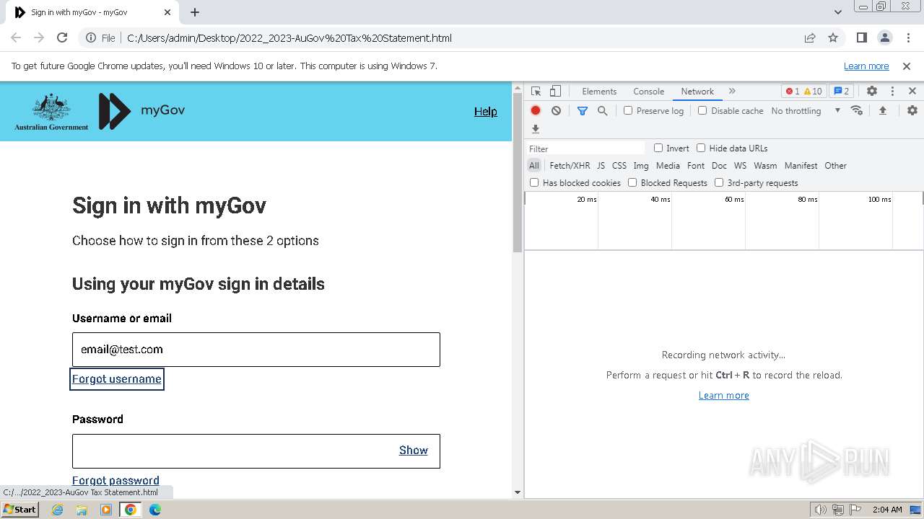The width and height of the screenshot is (924, 519).
Task: Open the 2 issues counter badge
Action: (x=841, y=92)
